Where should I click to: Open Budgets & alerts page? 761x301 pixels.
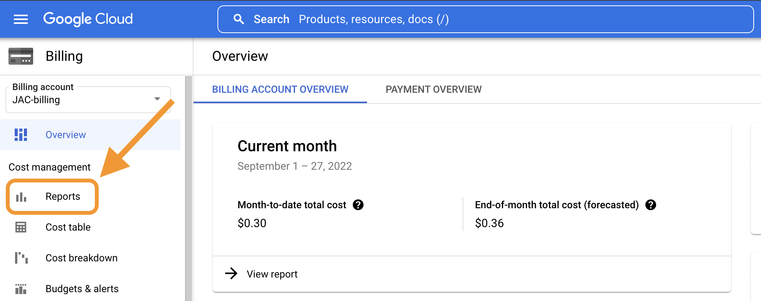pyautogui.click(x=82, y=289)
